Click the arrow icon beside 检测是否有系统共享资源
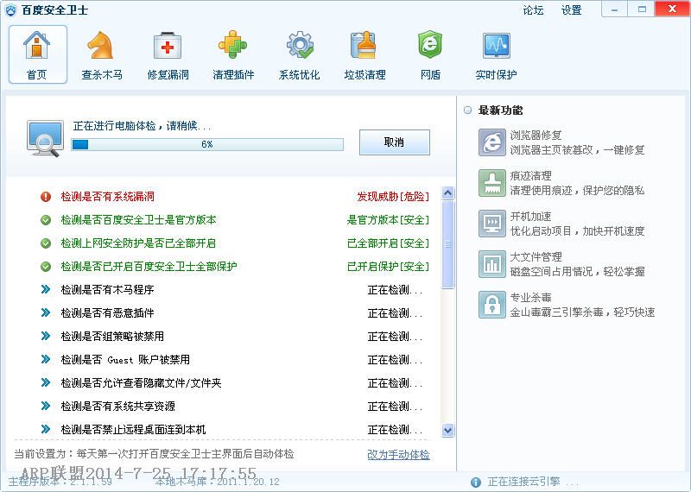The image size is (691, 492). (46, 406)
